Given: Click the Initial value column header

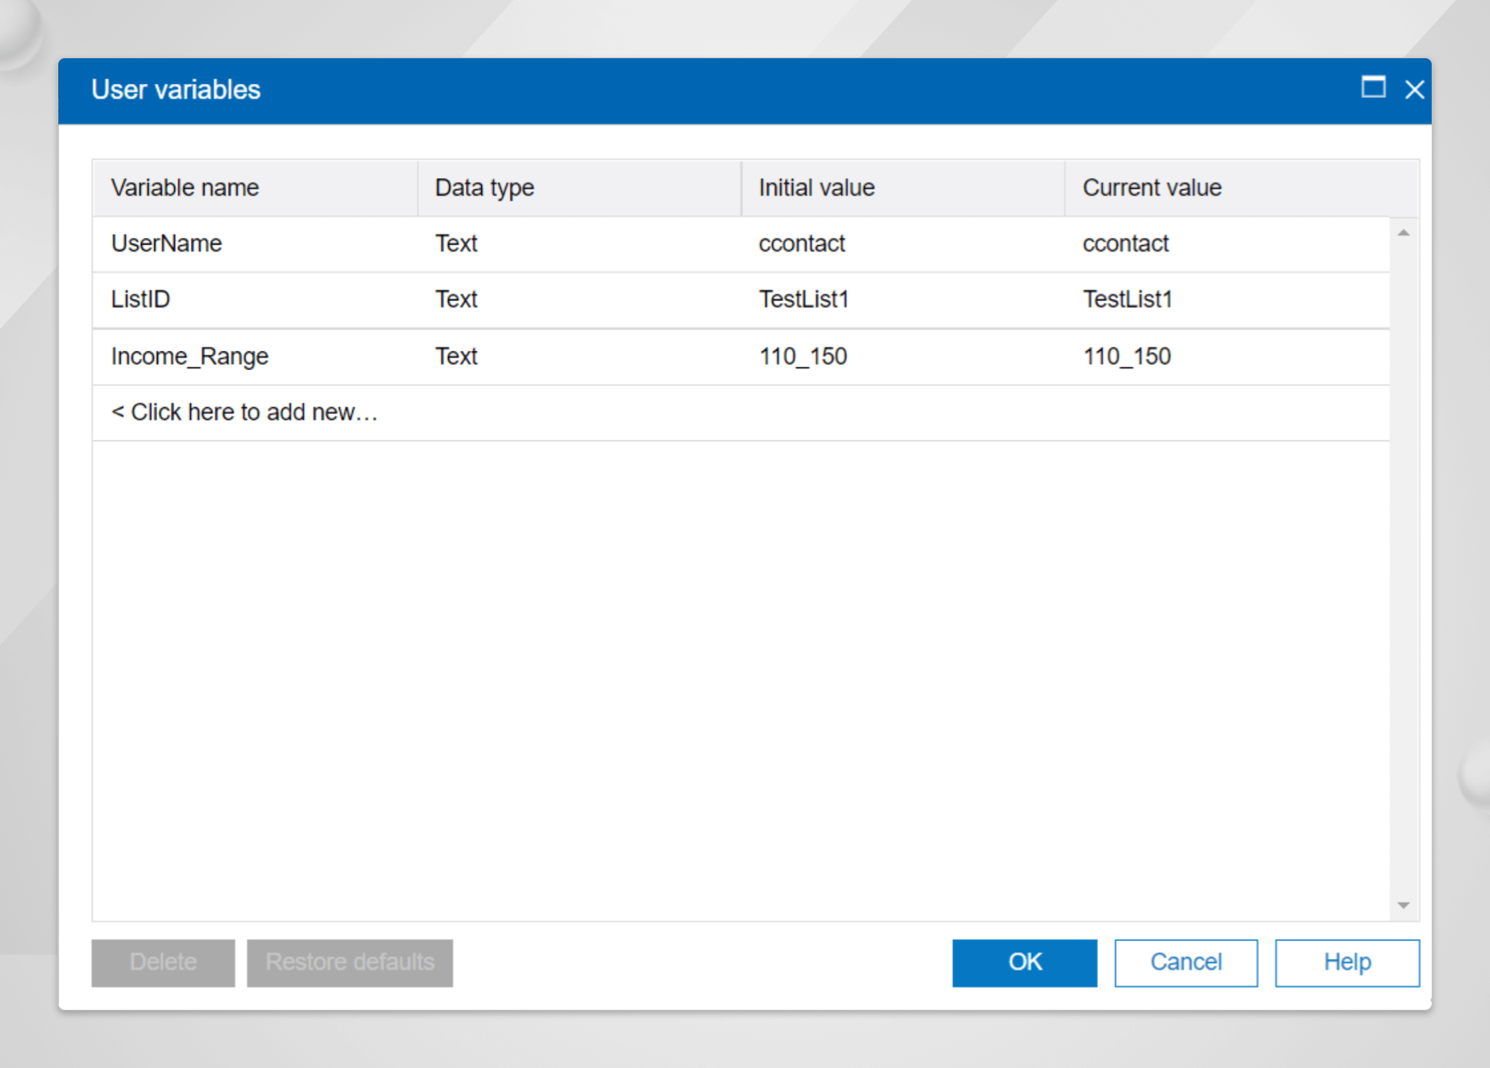Looking at the screenshot, I should pos(815,188).
